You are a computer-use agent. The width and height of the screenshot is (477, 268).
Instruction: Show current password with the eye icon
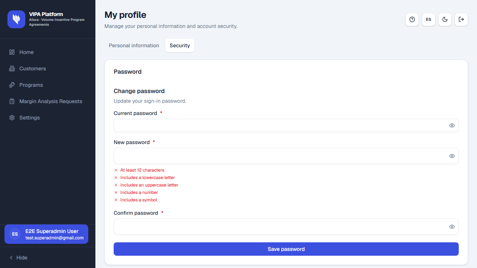[452, 125]
